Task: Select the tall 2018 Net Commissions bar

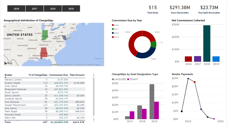Action: 207,43
